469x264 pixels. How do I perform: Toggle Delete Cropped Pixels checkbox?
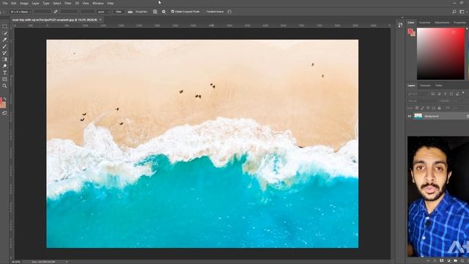point(173,12)
